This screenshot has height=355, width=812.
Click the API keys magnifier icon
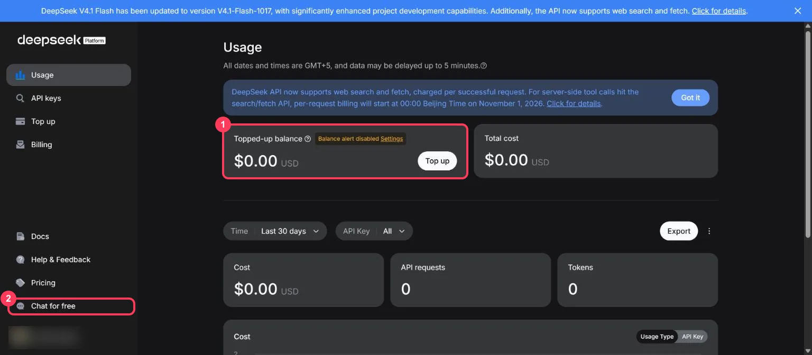tap(20, 98)
